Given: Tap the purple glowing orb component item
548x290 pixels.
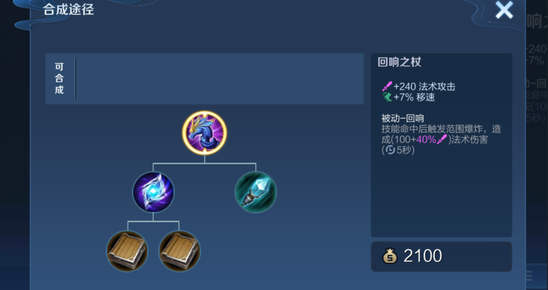Looking at the screenshot, I should (153, 192).
